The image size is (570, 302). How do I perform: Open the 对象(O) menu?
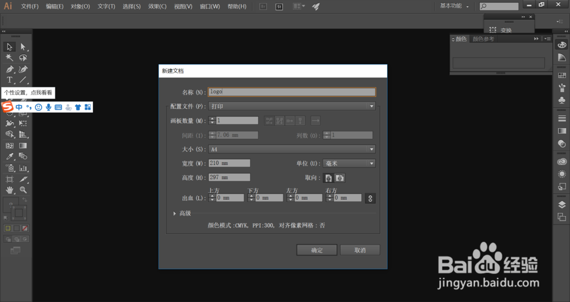pos(80,6)
